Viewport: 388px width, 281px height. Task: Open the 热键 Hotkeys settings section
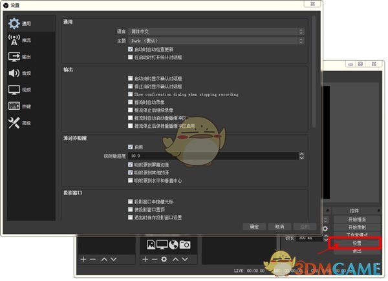click(x=31, y=107)
